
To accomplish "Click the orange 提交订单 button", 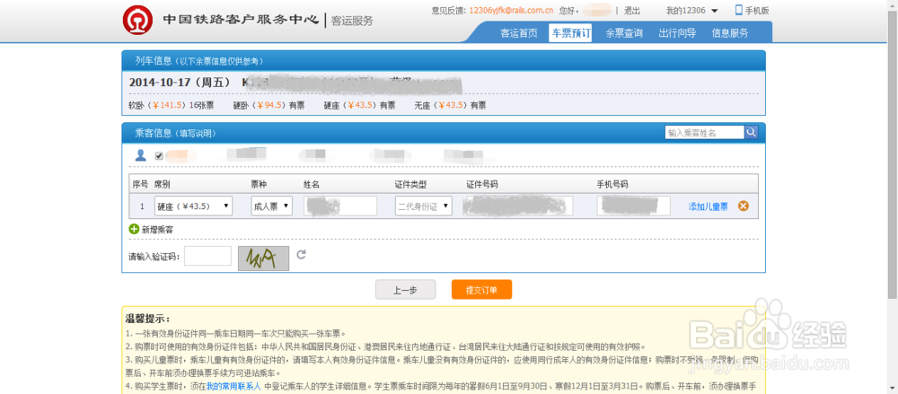I will click(481, 290).
